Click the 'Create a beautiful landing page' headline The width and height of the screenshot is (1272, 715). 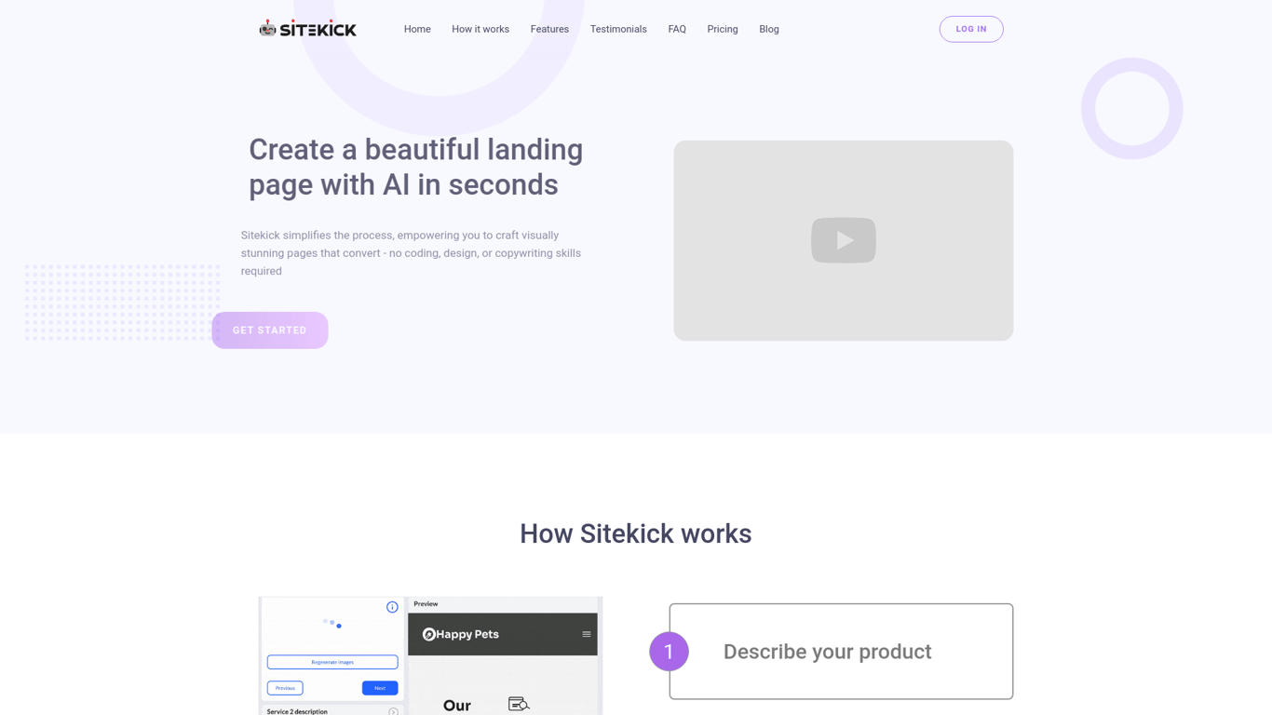[x=416, y=167]
